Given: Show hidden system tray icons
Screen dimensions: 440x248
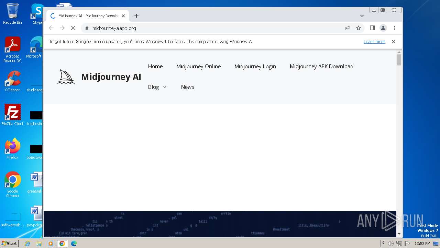Looking at the screenshot, I should pyautogui.click(x=383, y=244).
